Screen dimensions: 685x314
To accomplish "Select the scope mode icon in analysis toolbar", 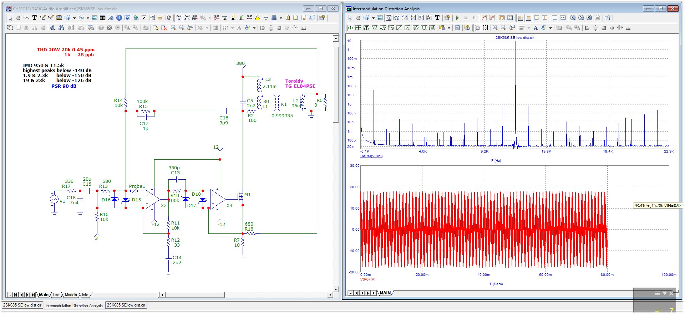I will [389, 18].
